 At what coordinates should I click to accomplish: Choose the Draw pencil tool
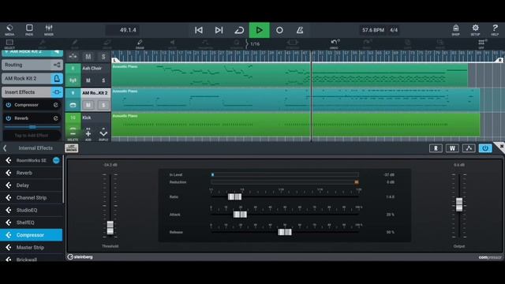[140, 44]
